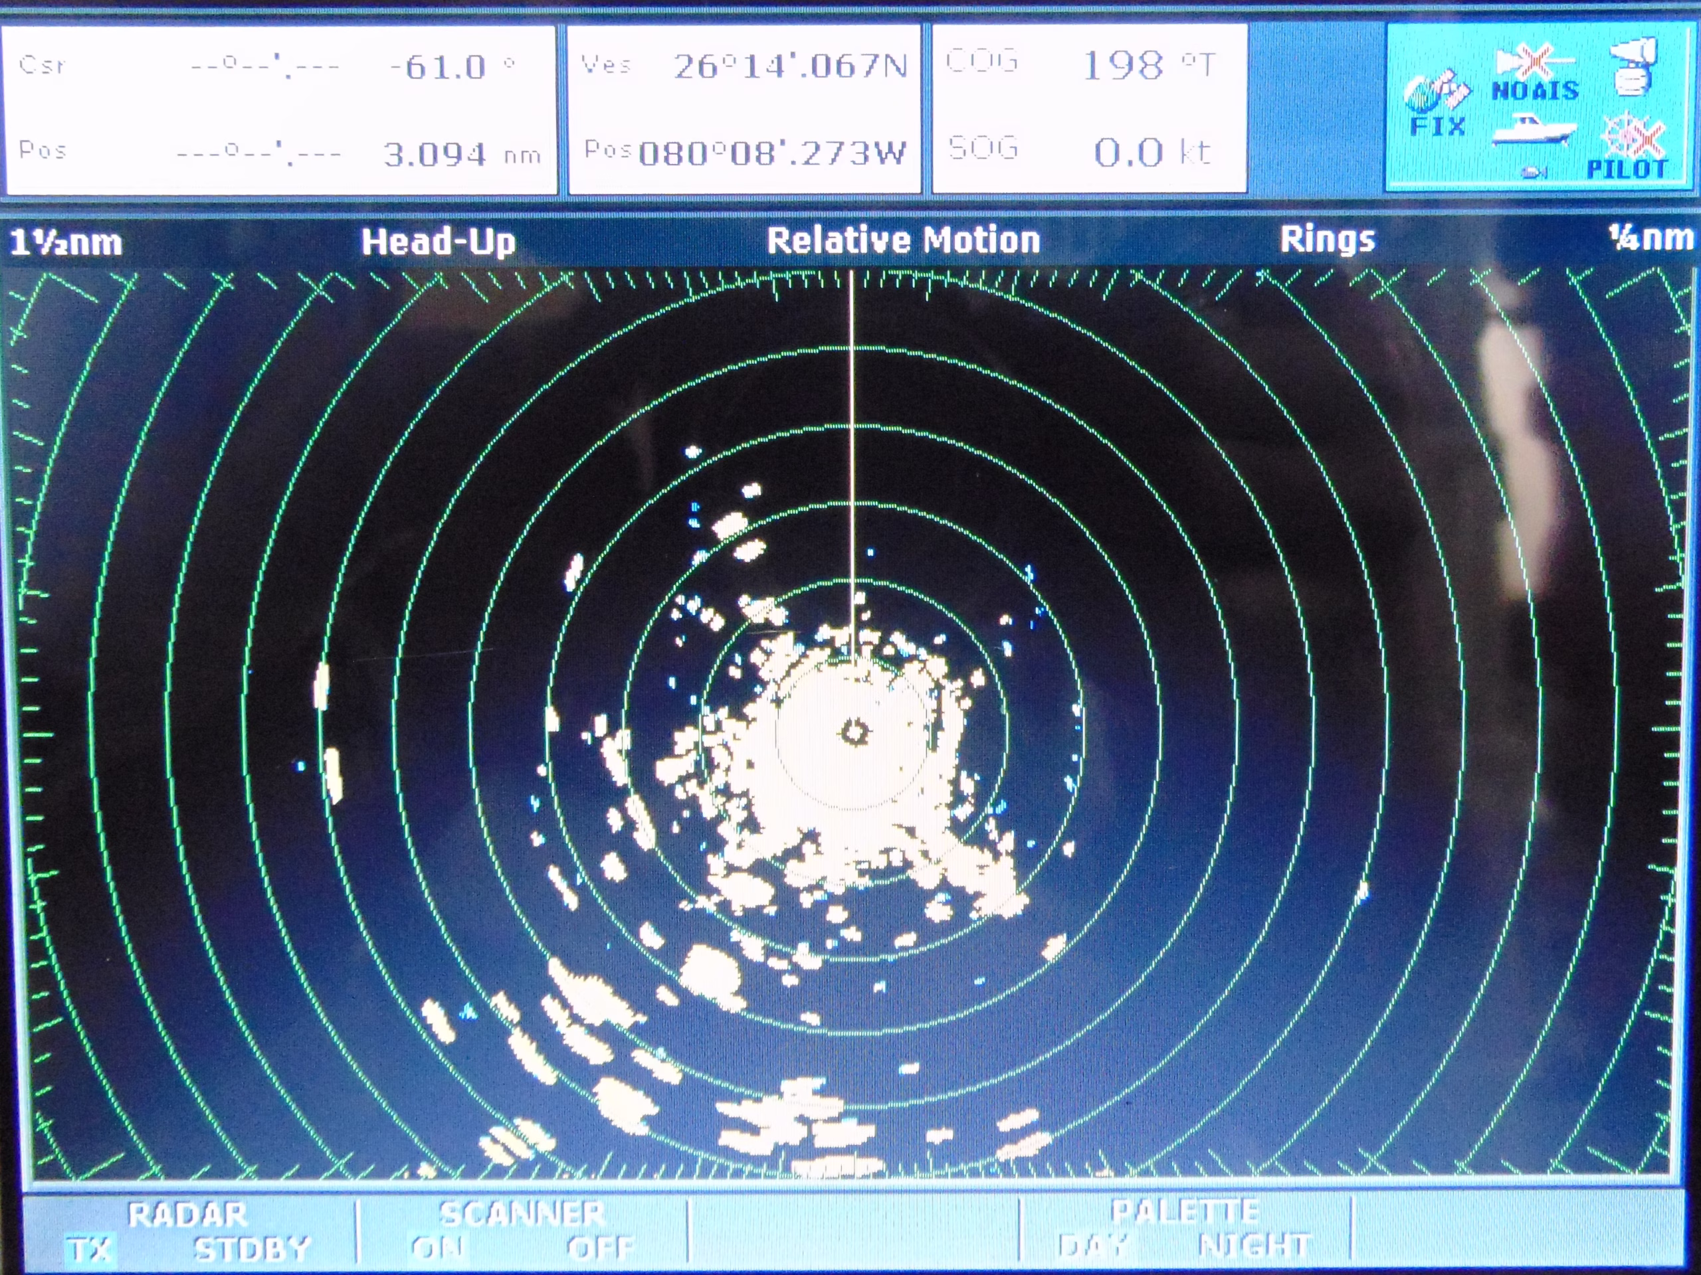Open the vessel position data box
This screenshot has width=1701, height=1275.
click(x=744, y=108)
